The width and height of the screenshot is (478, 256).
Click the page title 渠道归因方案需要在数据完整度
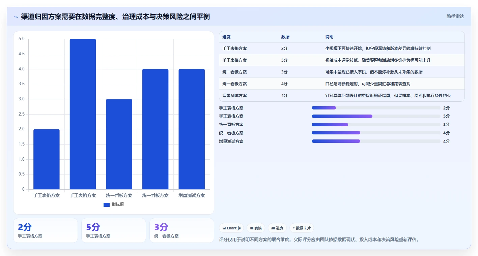click(x=115, y=17)
